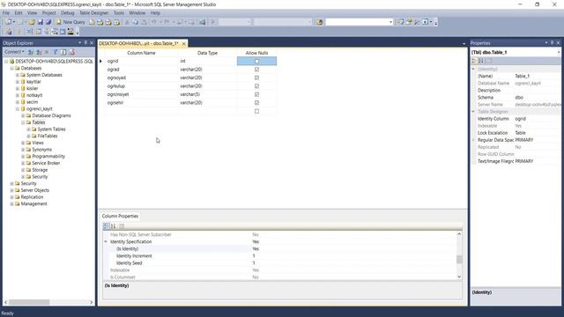
Task: Click the Undo toolbar icon
Action: pos(153,22)
